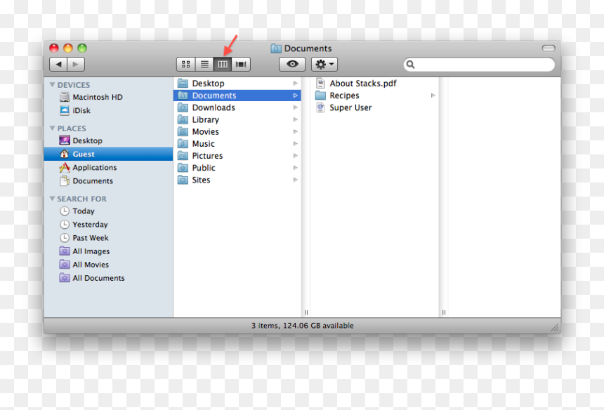Select the Sites folder
This screenshot has height=410, width=604.
(x=237, y=180)
